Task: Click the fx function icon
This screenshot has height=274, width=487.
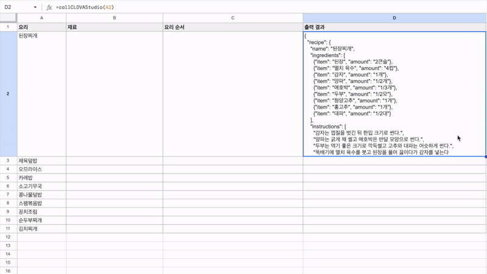Action: tap(49, 7)
